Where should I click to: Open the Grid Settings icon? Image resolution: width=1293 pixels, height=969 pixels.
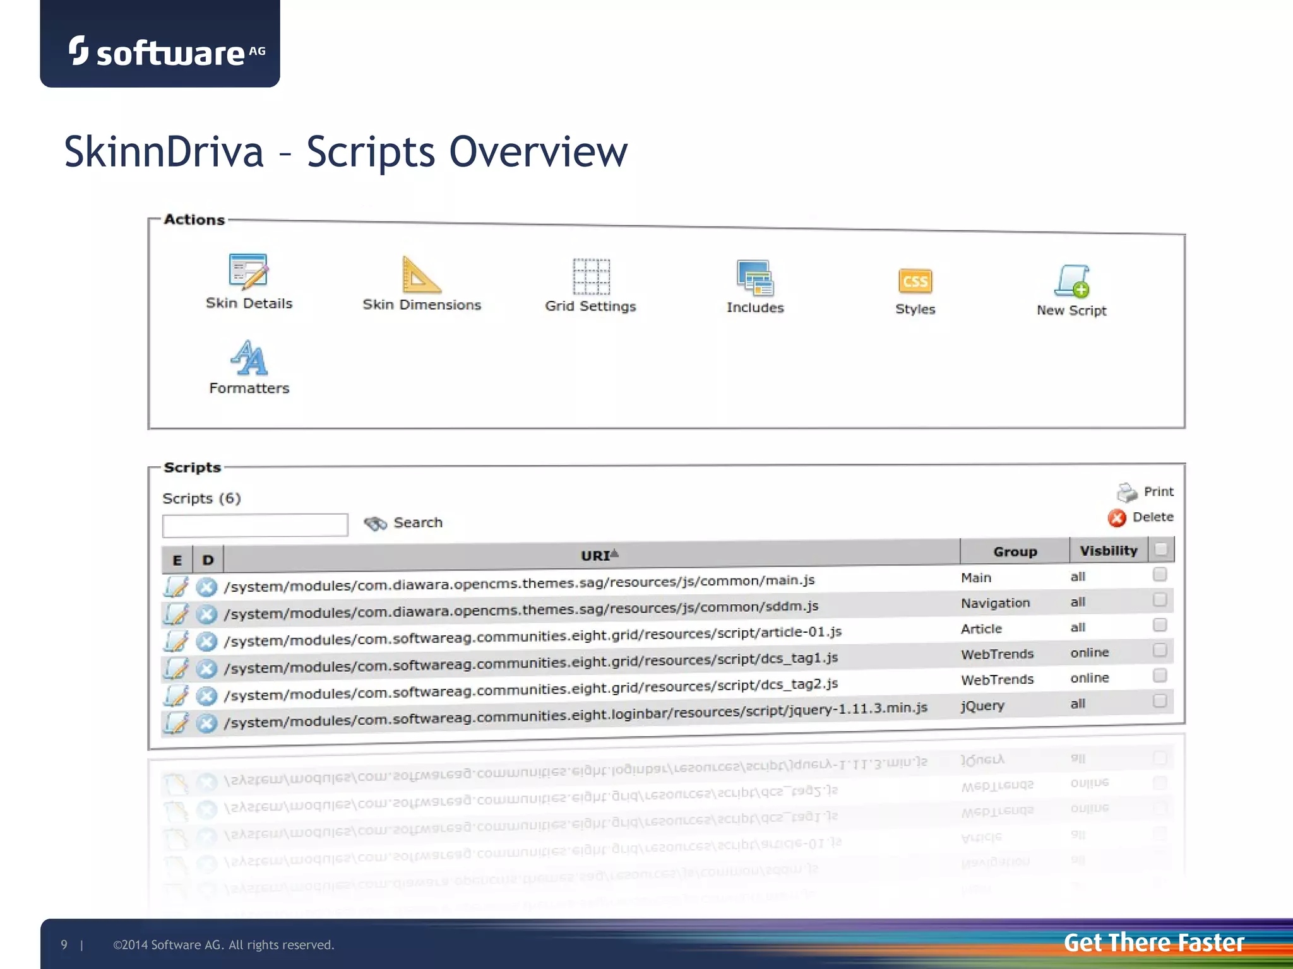(x=591, y=277)
